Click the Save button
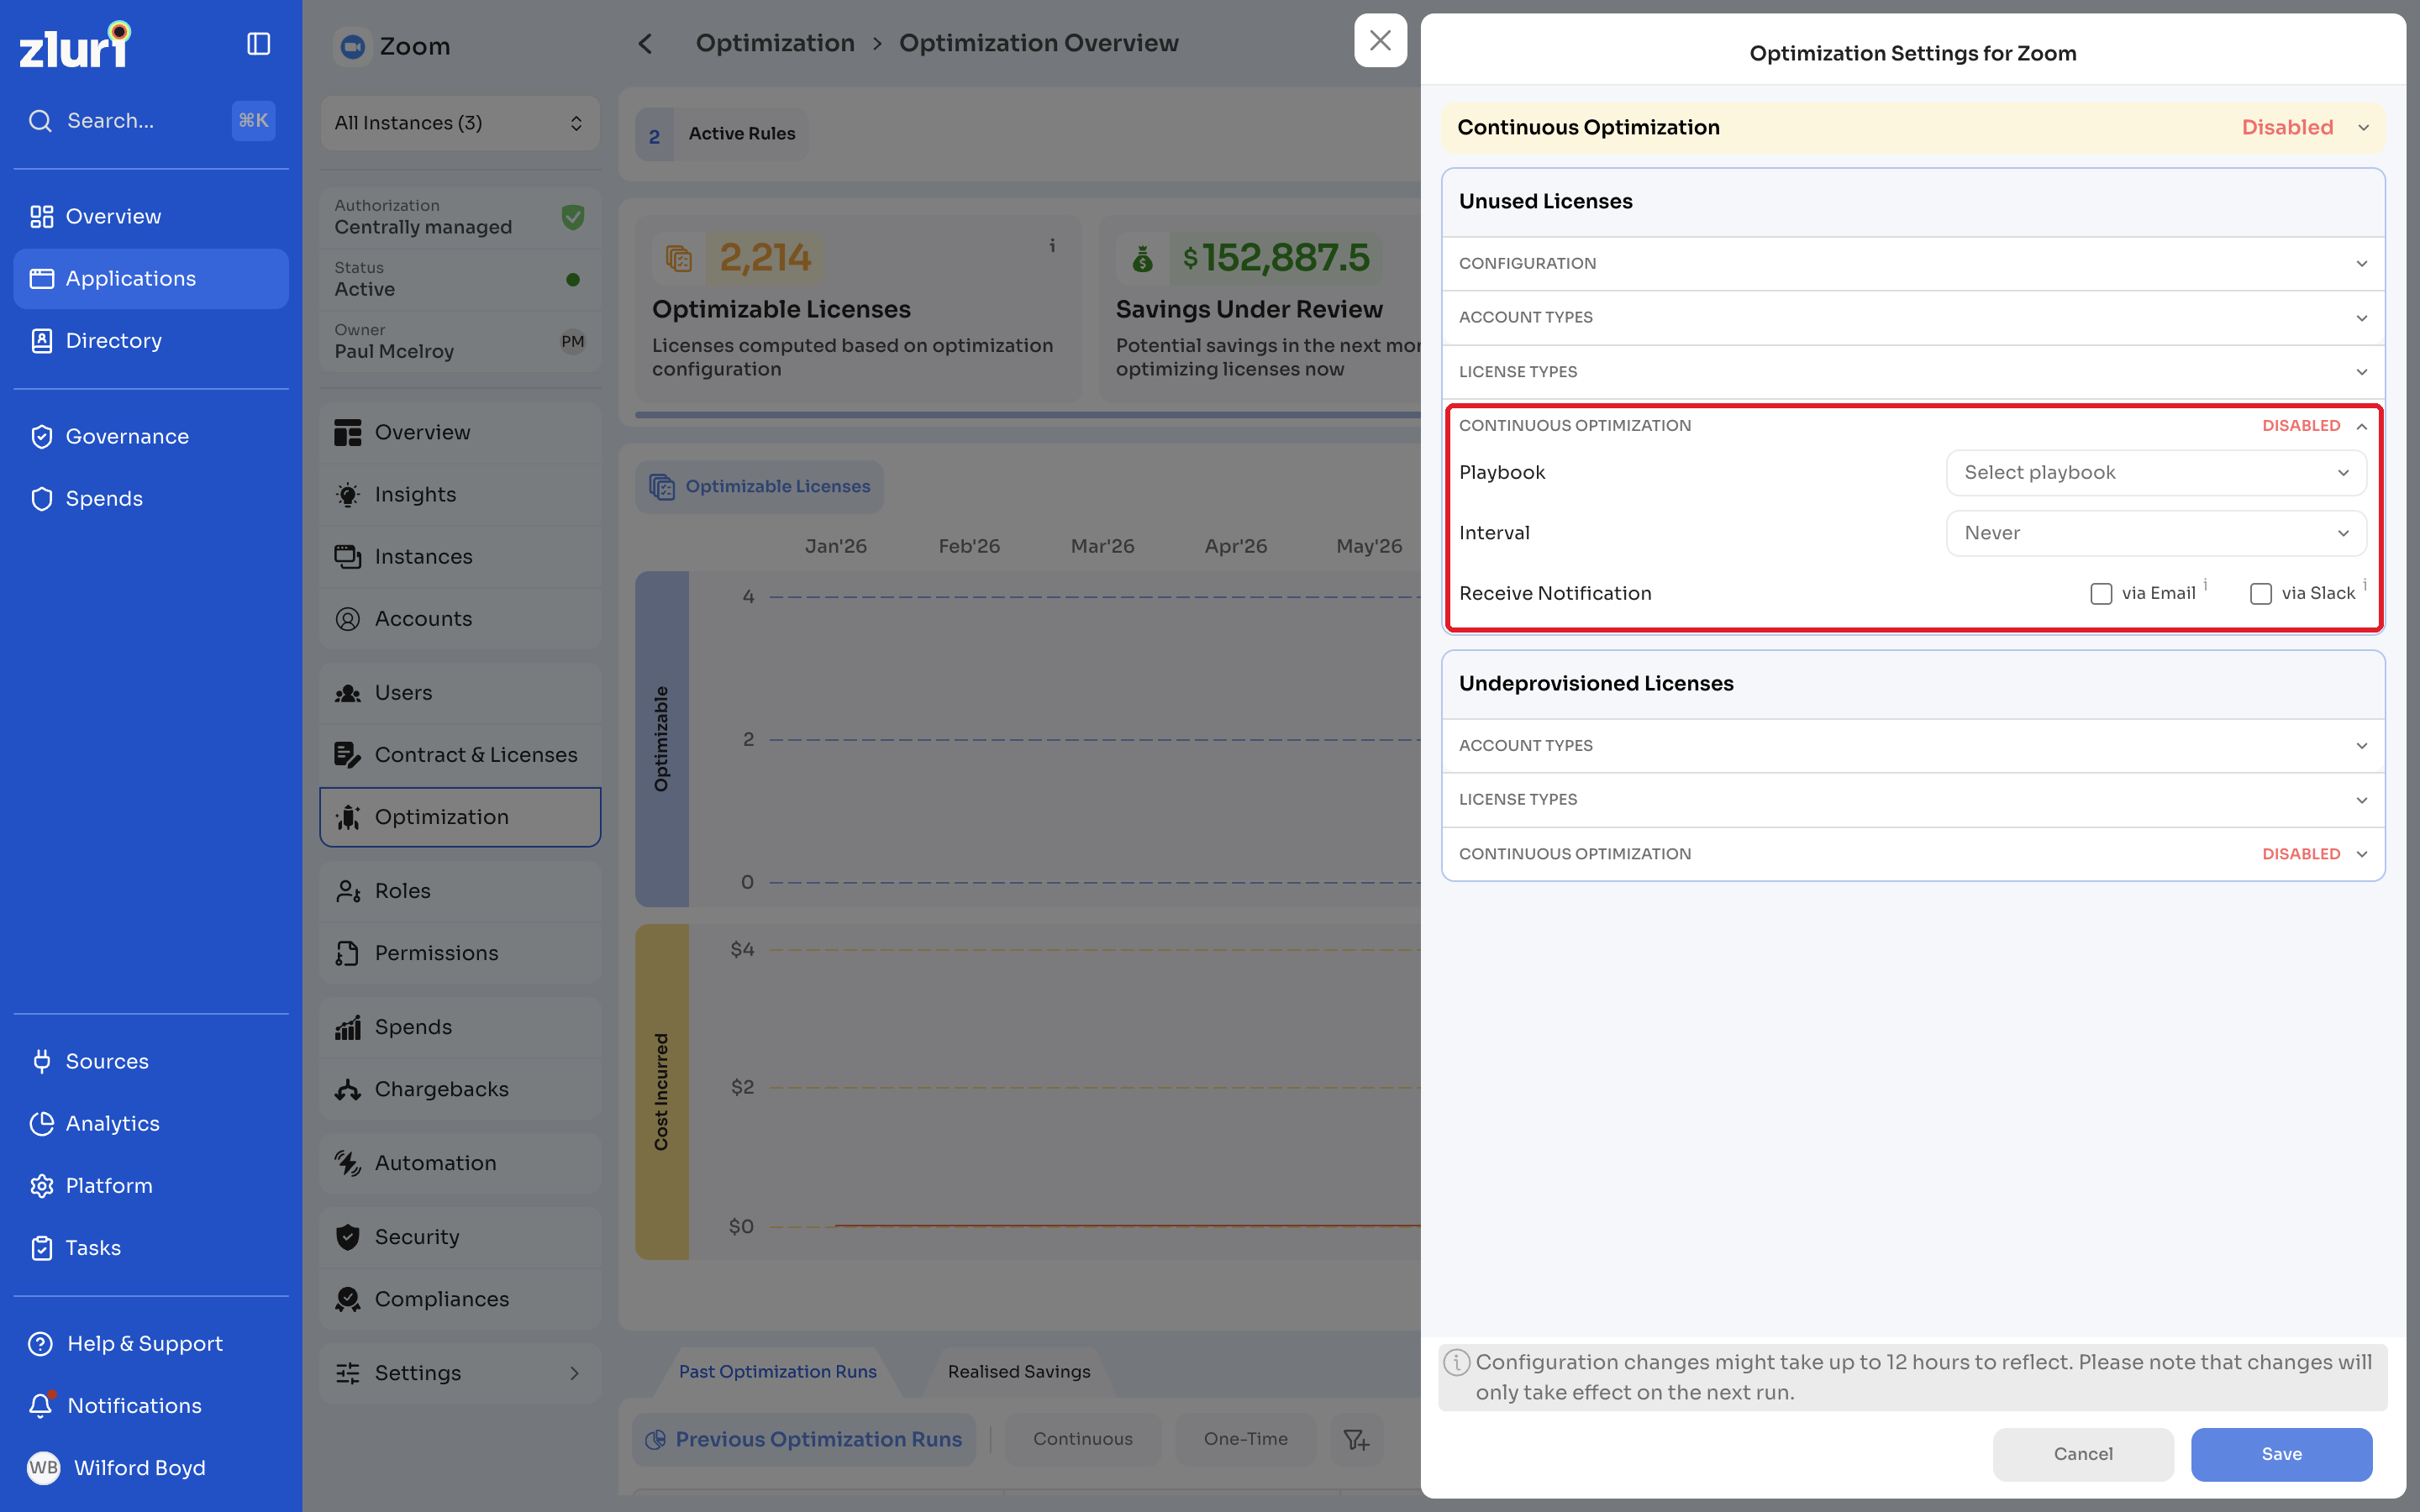 click(2281, 1454)
